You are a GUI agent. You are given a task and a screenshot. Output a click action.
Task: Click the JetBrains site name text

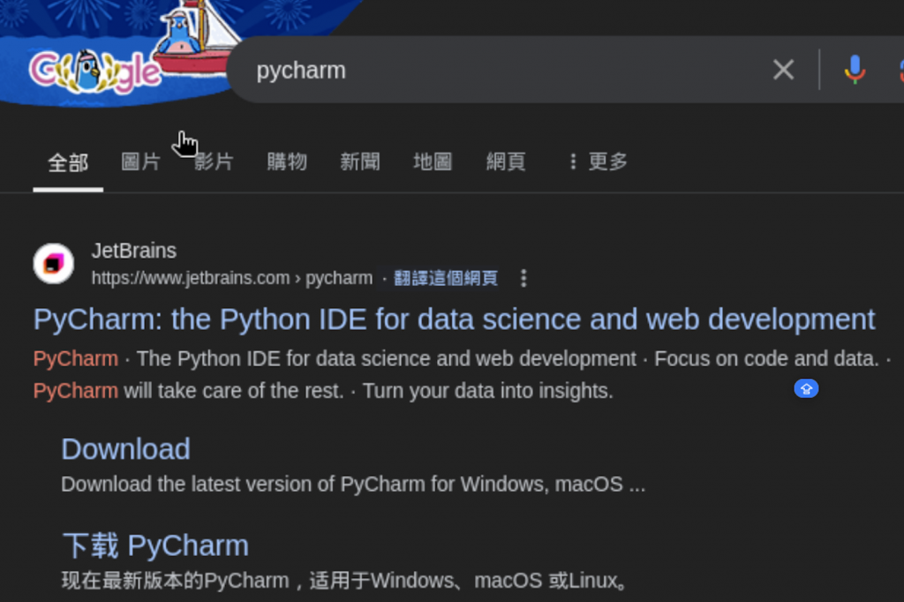pos(134,251)
